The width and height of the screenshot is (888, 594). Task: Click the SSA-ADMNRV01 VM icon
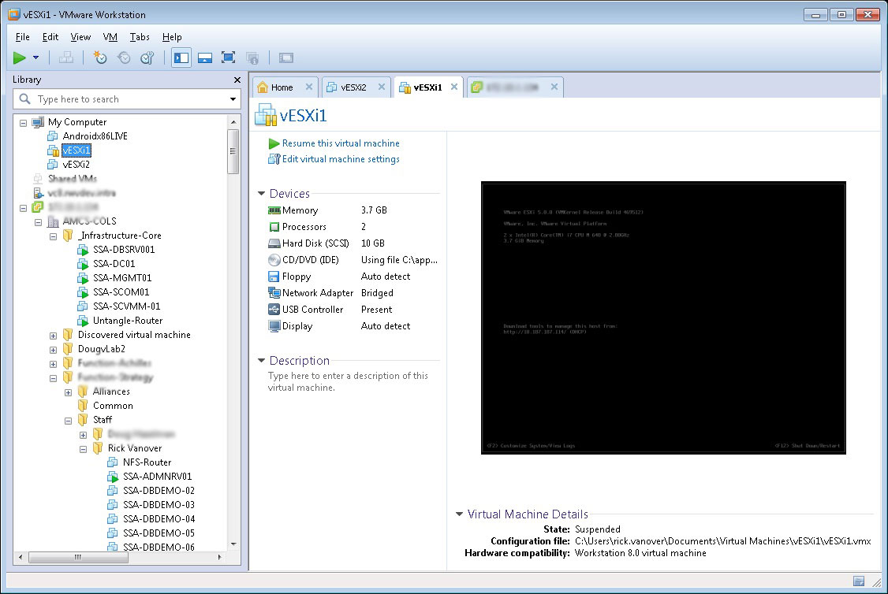point(113,477)
